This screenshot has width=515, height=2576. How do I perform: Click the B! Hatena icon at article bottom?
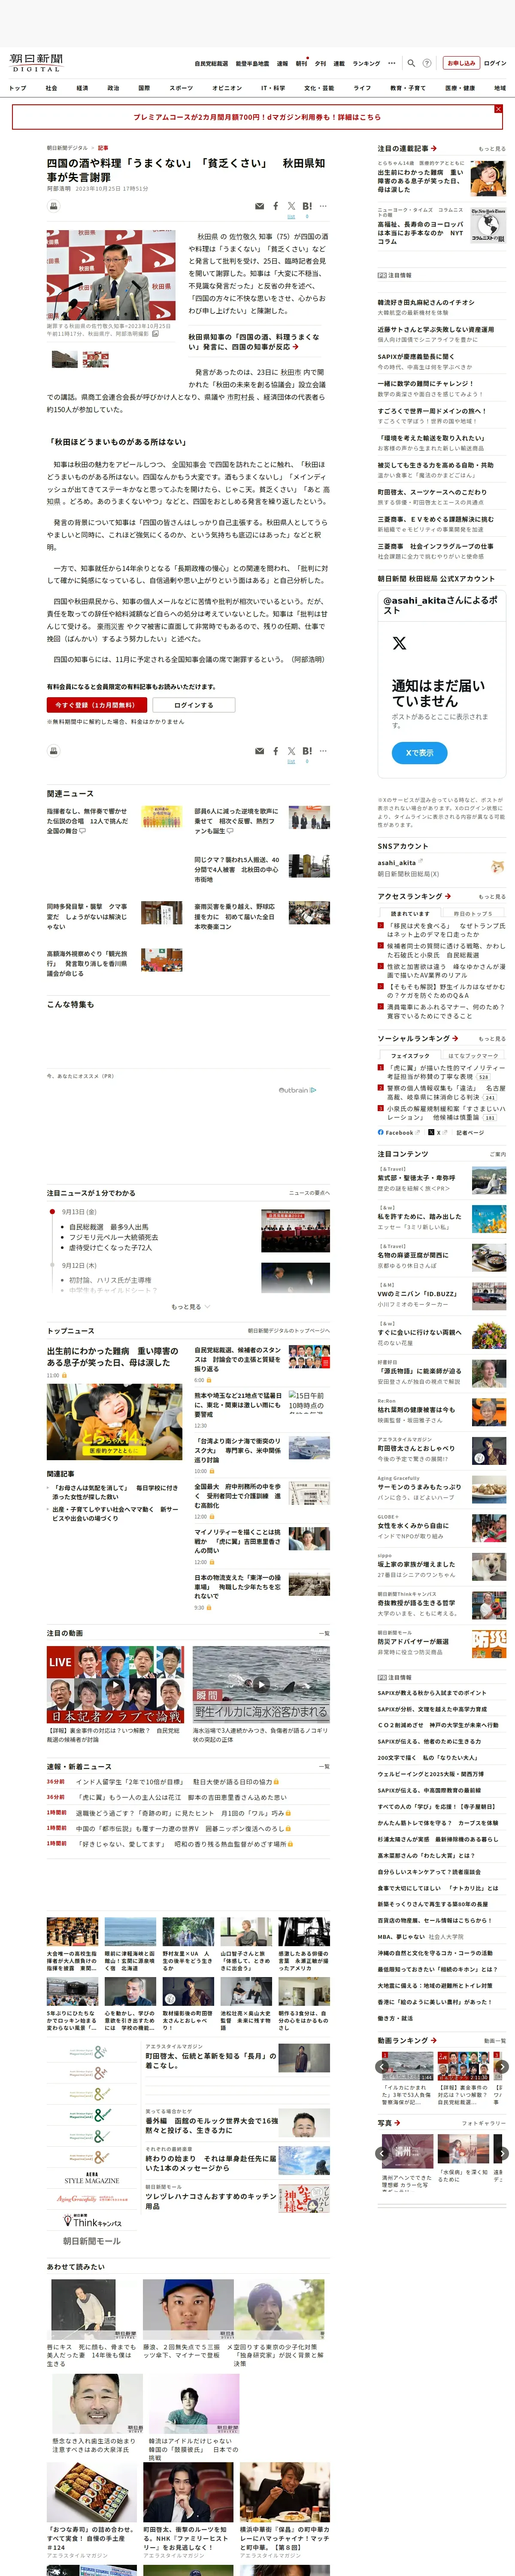coord(307,750)
